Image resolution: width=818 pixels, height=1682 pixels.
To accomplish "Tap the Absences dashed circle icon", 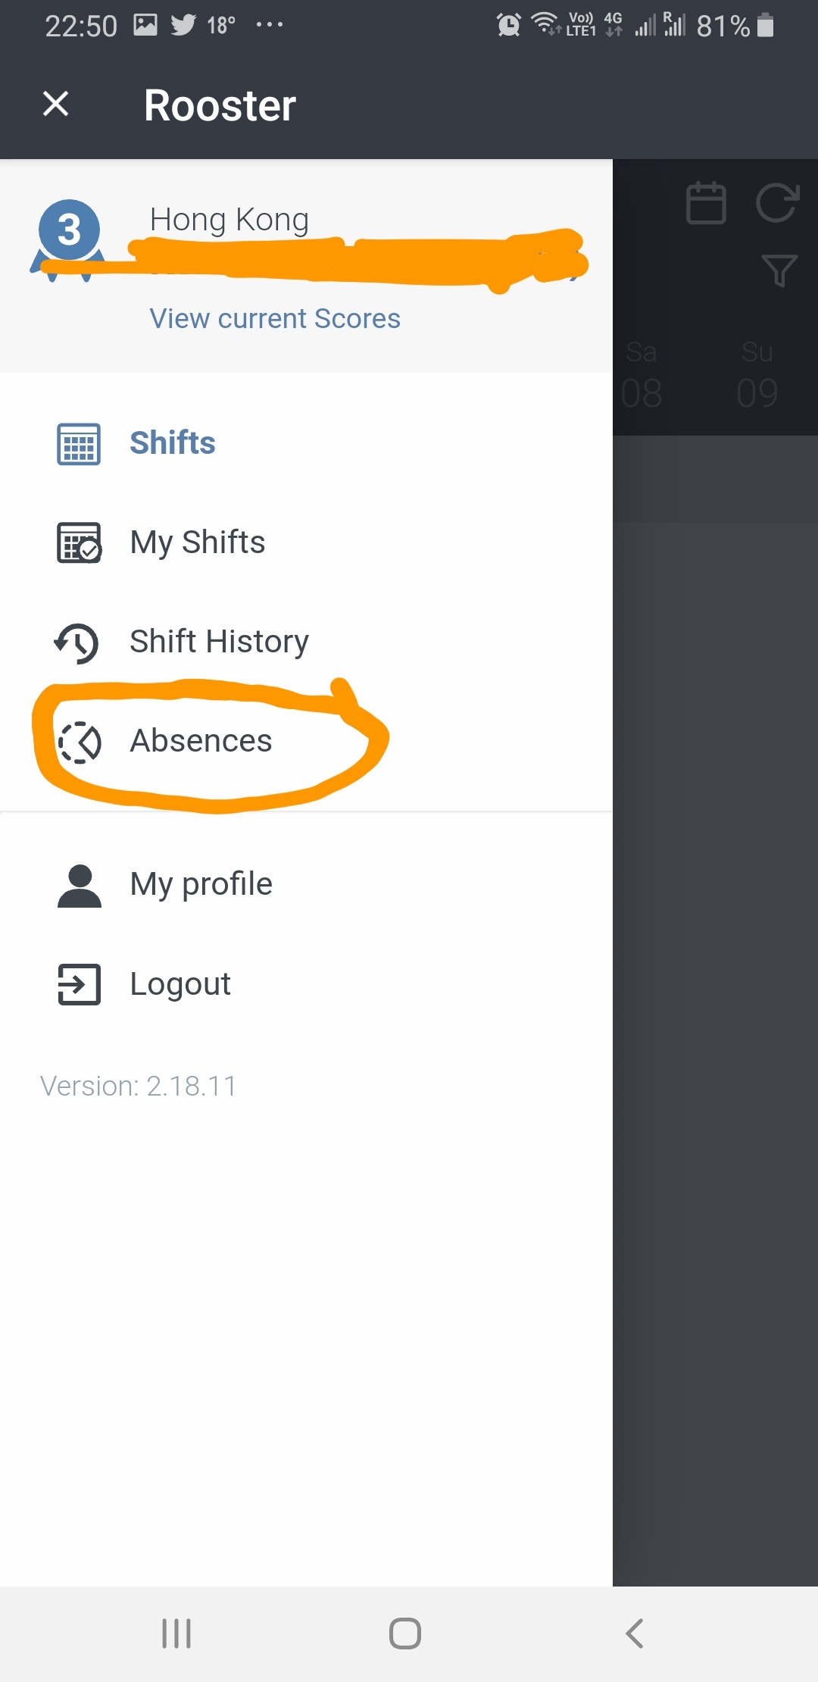I will (x=80, y=742).
